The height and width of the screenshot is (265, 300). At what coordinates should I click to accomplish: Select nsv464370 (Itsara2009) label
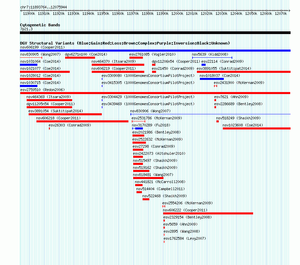click(x=114, y=61)
